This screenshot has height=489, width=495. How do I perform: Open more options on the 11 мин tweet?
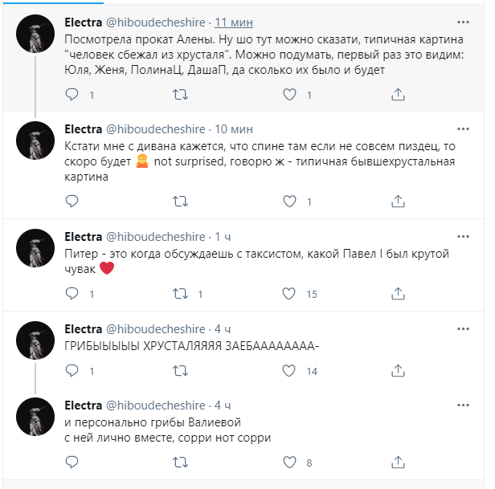(463, 22)
